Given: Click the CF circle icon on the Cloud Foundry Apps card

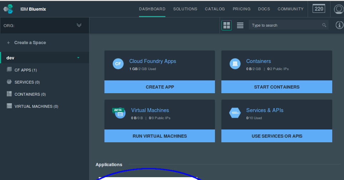Looking at the screenshot, I should click(118, 64).
